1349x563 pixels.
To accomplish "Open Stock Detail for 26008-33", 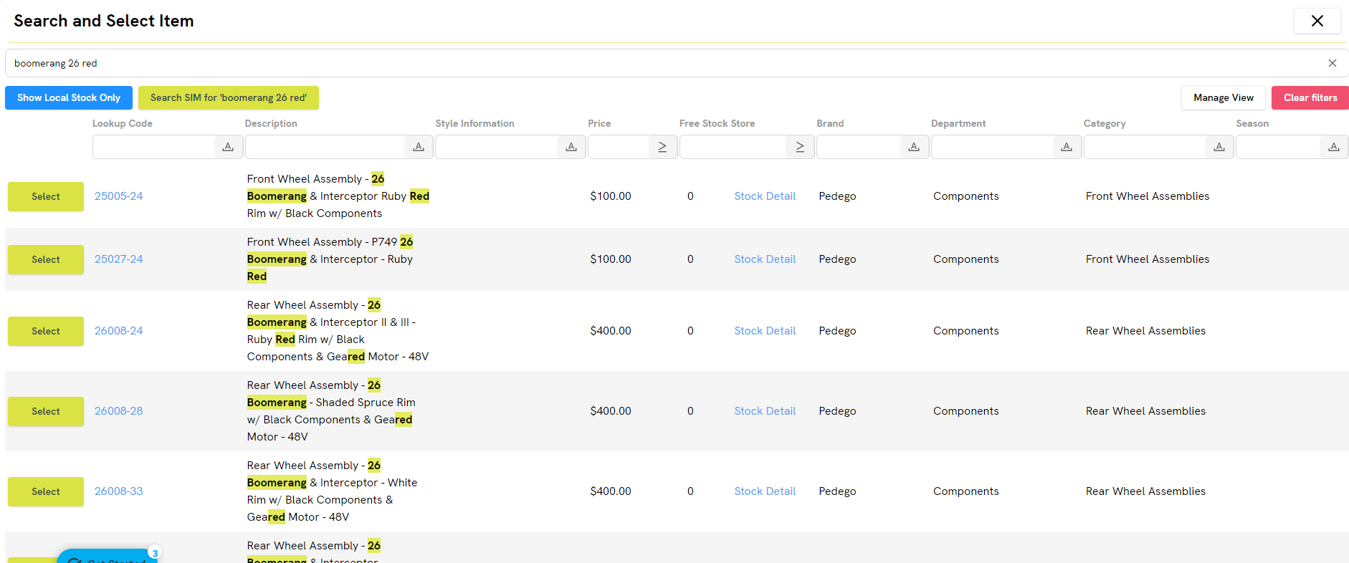I will tap(765, 491).
